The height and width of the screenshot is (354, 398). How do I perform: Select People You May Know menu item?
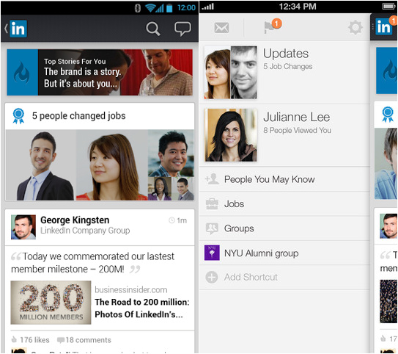click(284, 179)
